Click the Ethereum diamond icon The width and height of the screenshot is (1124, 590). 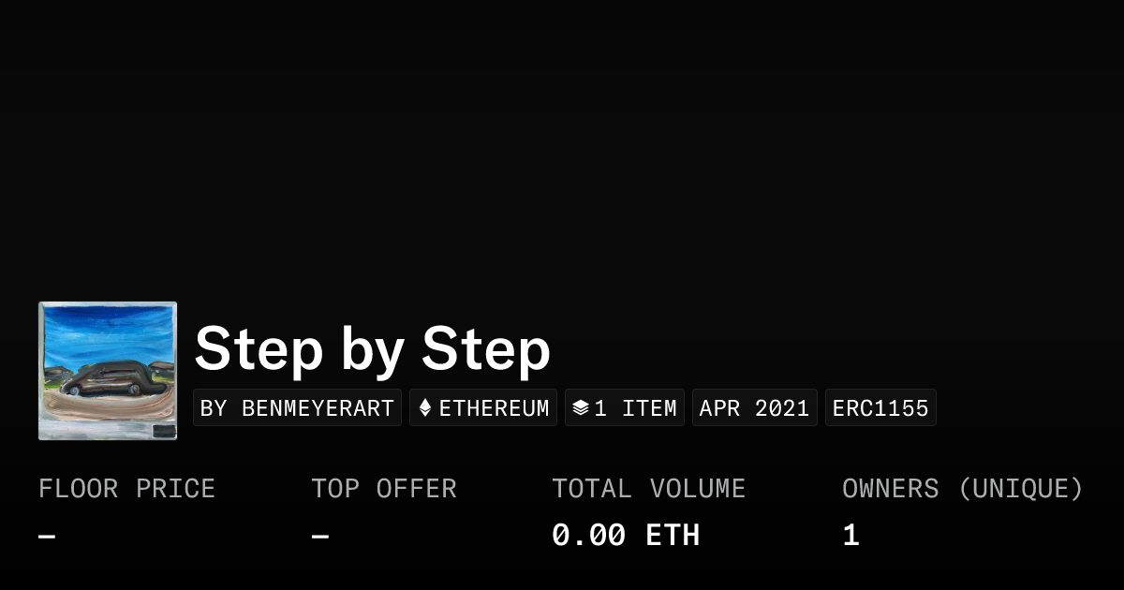pos(425,408)
